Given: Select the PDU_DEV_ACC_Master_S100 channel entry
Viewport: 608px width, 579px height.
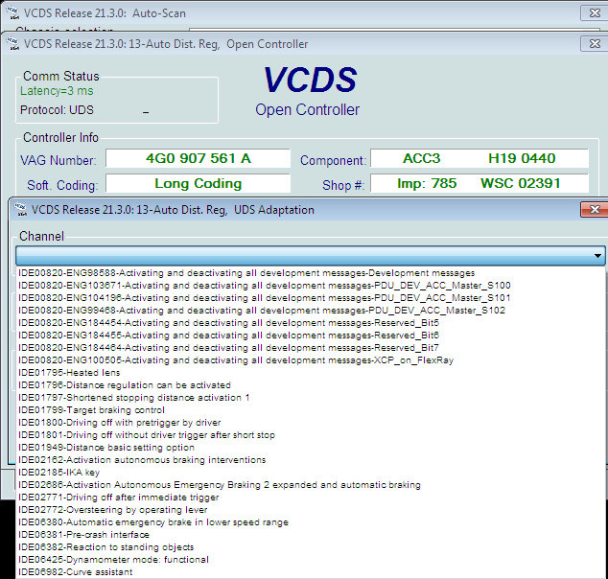Looking at the screenshot, I should [x=310, y=286].
